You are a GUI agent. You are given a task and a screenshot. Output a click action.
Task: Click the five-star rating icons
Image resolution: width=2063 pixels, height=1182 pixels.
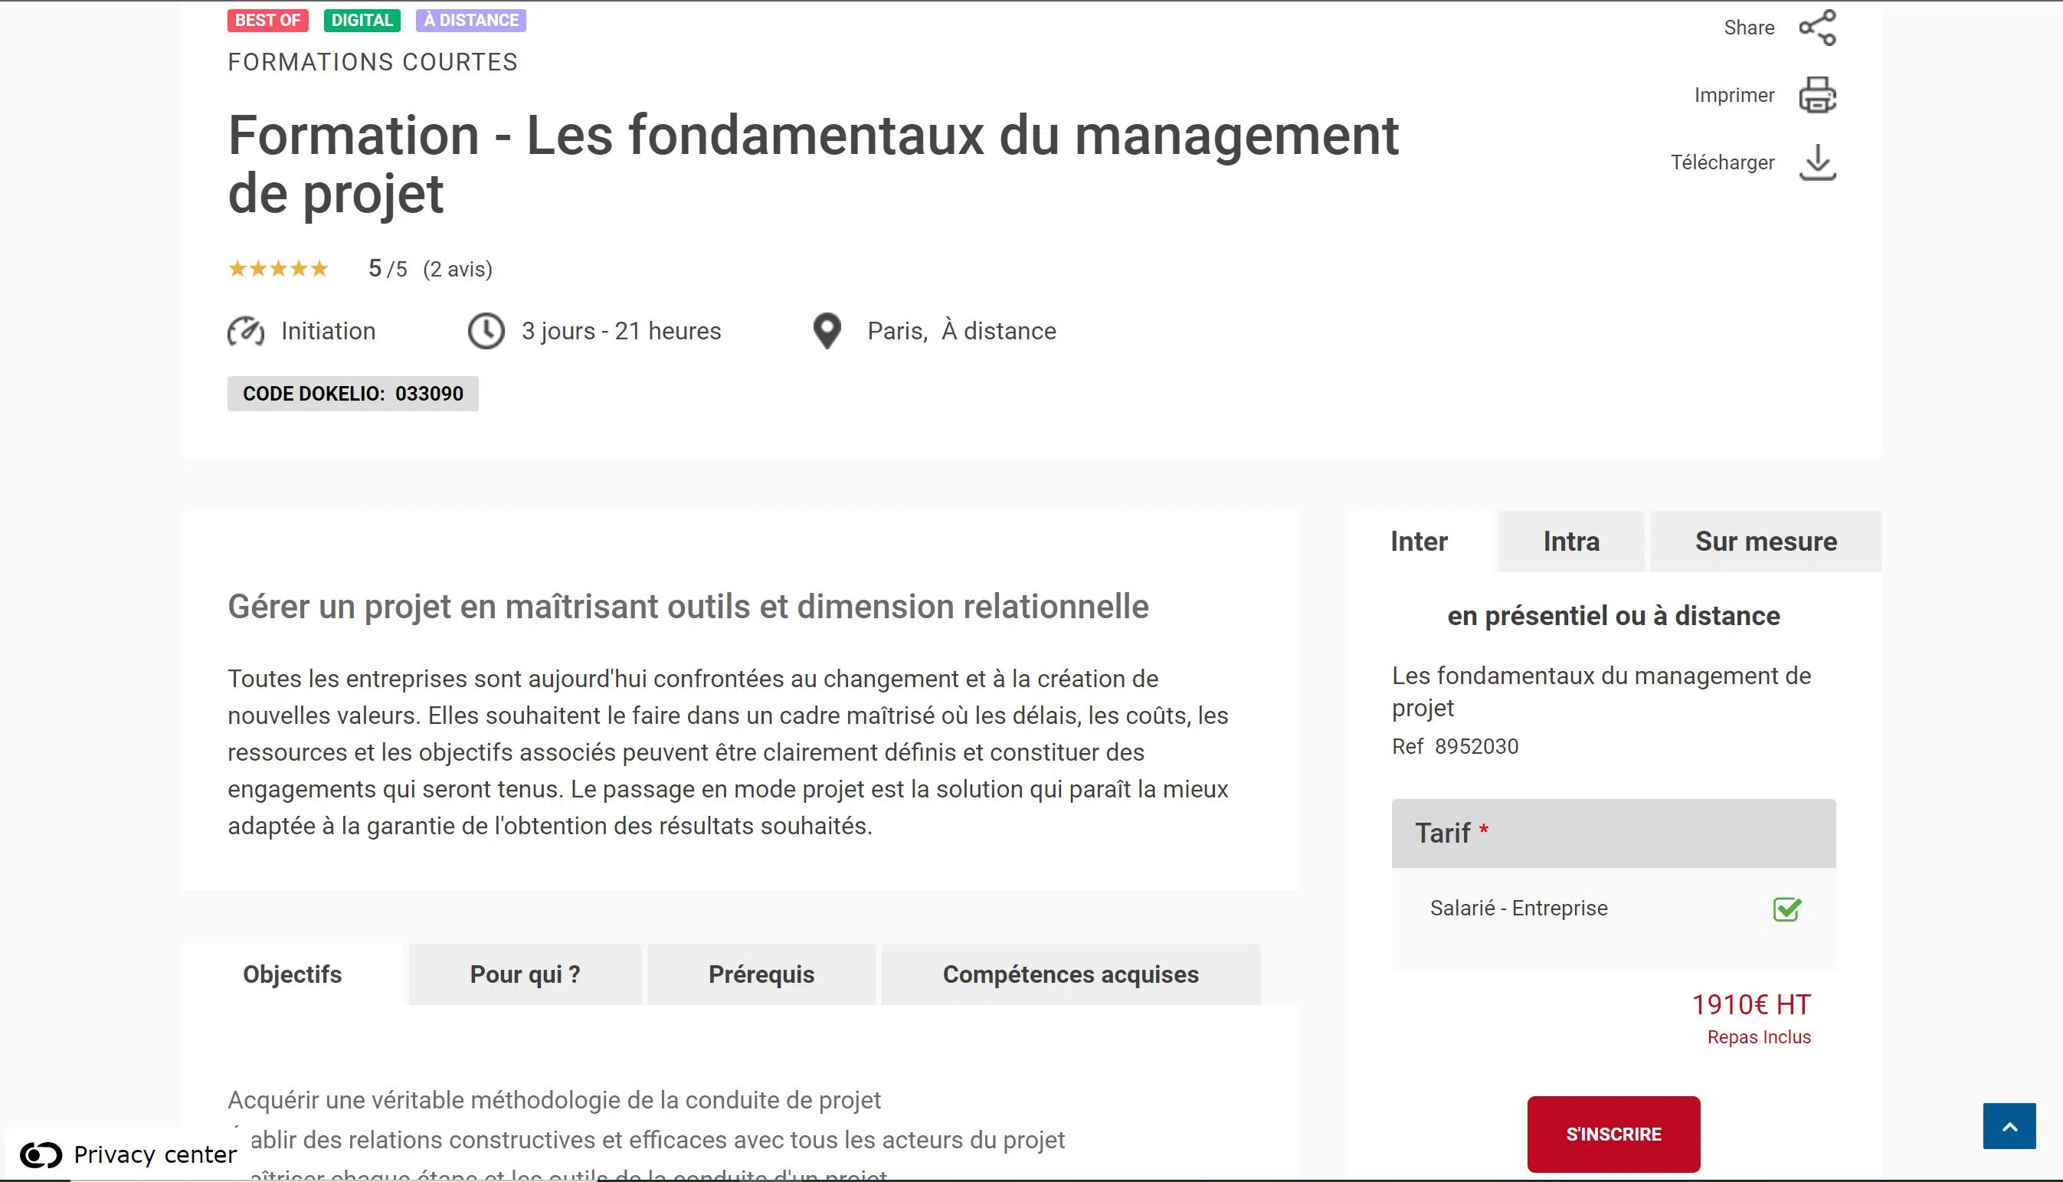coord(278,269)
